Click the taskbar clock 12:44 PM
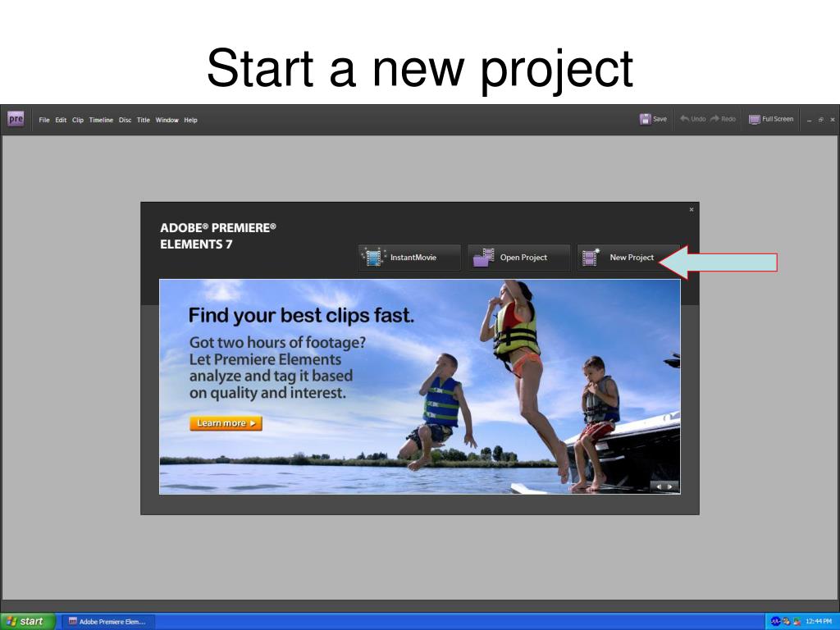Image resolution: width=840 pixels, height=630 pixels. [x=818, y=622]
